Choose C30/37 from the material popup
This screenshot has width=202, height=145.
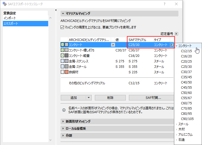point(186,72)
